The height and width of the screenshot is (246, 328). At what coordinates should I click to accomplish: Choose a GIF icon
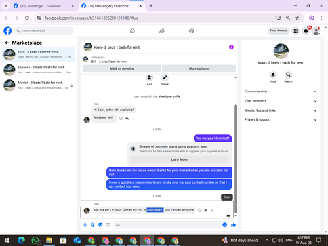108,225
